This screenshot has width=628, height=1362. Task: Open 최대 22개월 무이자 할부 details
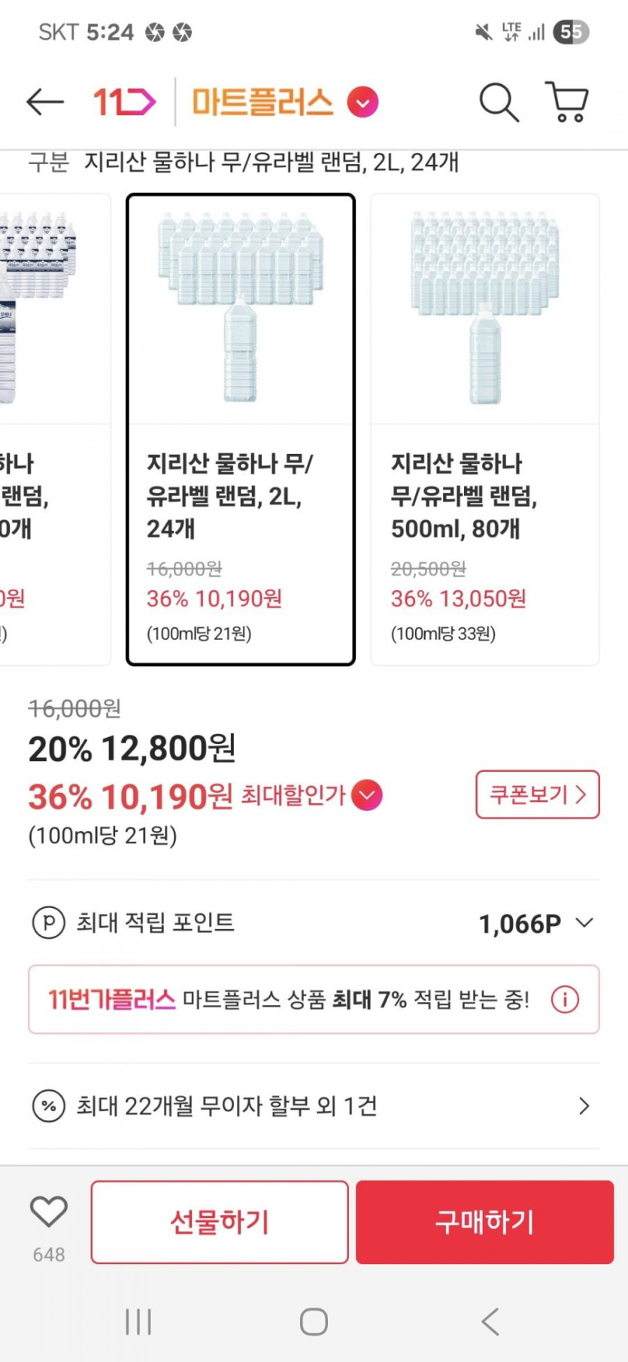[584, 1106]
